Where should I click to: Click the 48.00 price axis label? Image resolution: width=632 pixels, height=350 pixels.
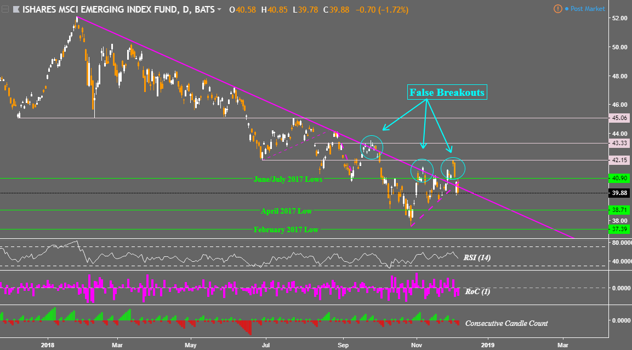coord(619,76)
